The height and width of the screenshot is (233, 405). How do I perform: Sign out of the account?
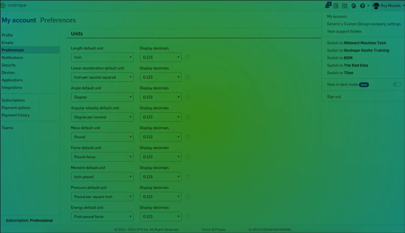click(334, 96)
